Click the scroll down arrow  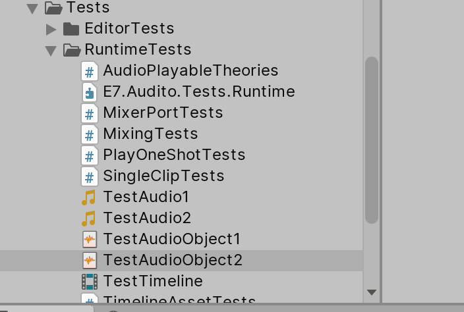tap(372, 292)
